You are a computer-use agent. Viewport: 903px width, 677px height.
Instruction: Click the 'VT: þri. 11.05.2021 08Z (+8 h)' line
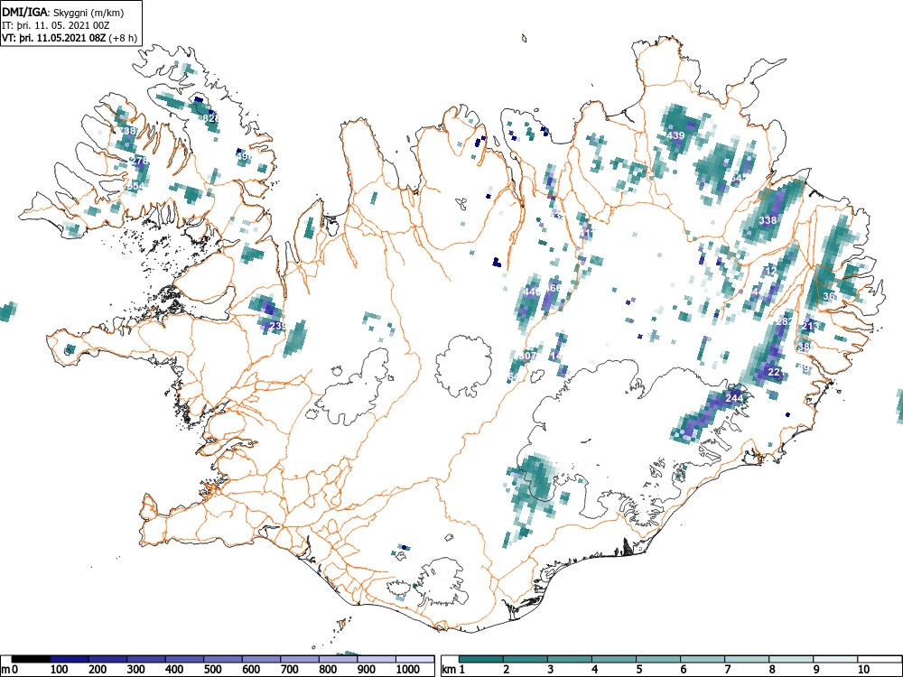pos(70,38)
